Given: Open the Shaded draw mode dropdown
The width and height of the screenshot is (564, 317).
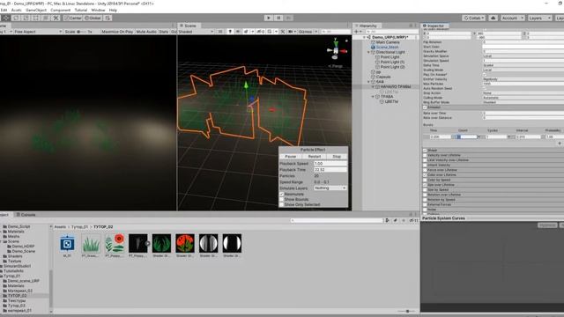Looking at the screenshot, I should [x=196, y=32].
